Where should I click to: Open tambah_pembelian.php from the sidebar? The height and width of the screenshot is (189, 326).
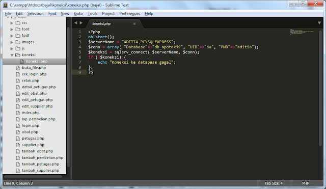(43, 158)
